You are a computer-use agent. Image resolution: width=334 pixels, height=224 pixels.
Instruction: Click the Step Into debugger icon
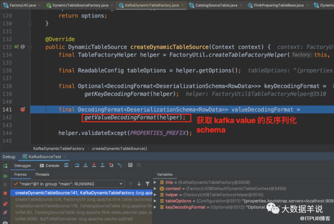(86, 165)
